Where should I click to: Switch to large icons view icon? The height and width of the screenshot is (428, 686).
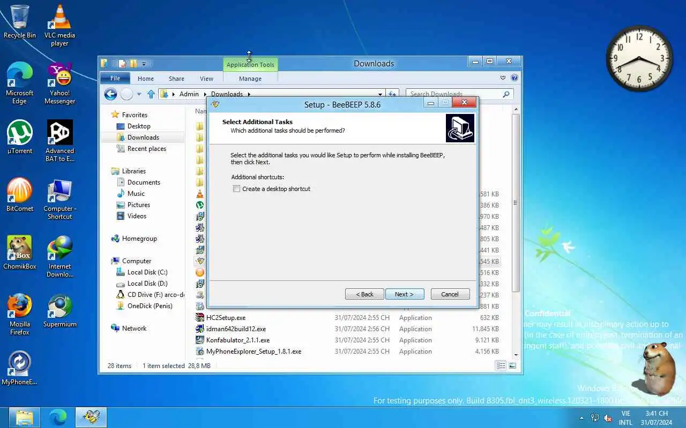[x=512, y=366]
